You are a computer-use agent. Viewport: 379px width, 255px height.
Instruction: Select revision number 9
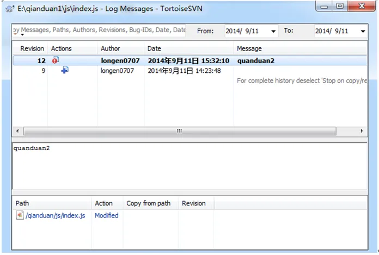[43, 71]
